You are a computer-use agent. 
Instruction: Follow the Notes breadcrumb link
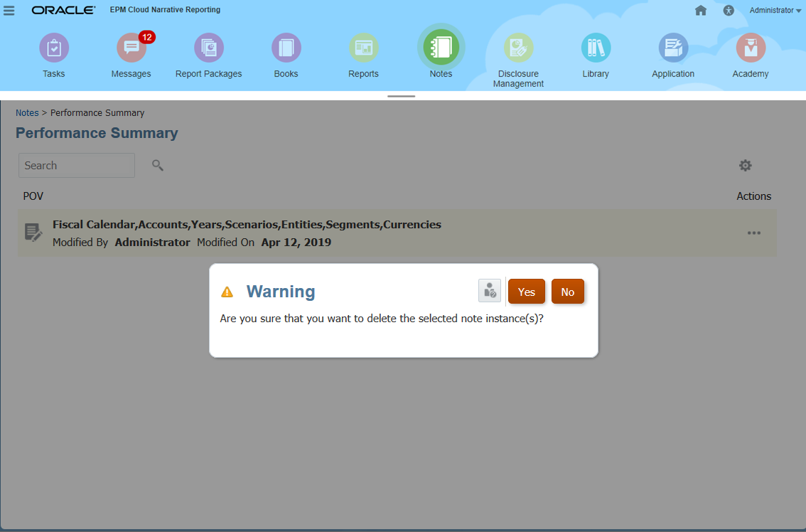pos(27,112)
